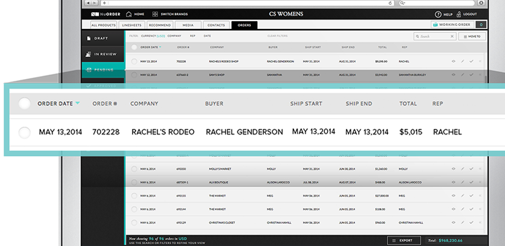Open the In Review orders section
The height and width of the screenshot is (246, 505).
pyautogui.click(x=103, y=54)
